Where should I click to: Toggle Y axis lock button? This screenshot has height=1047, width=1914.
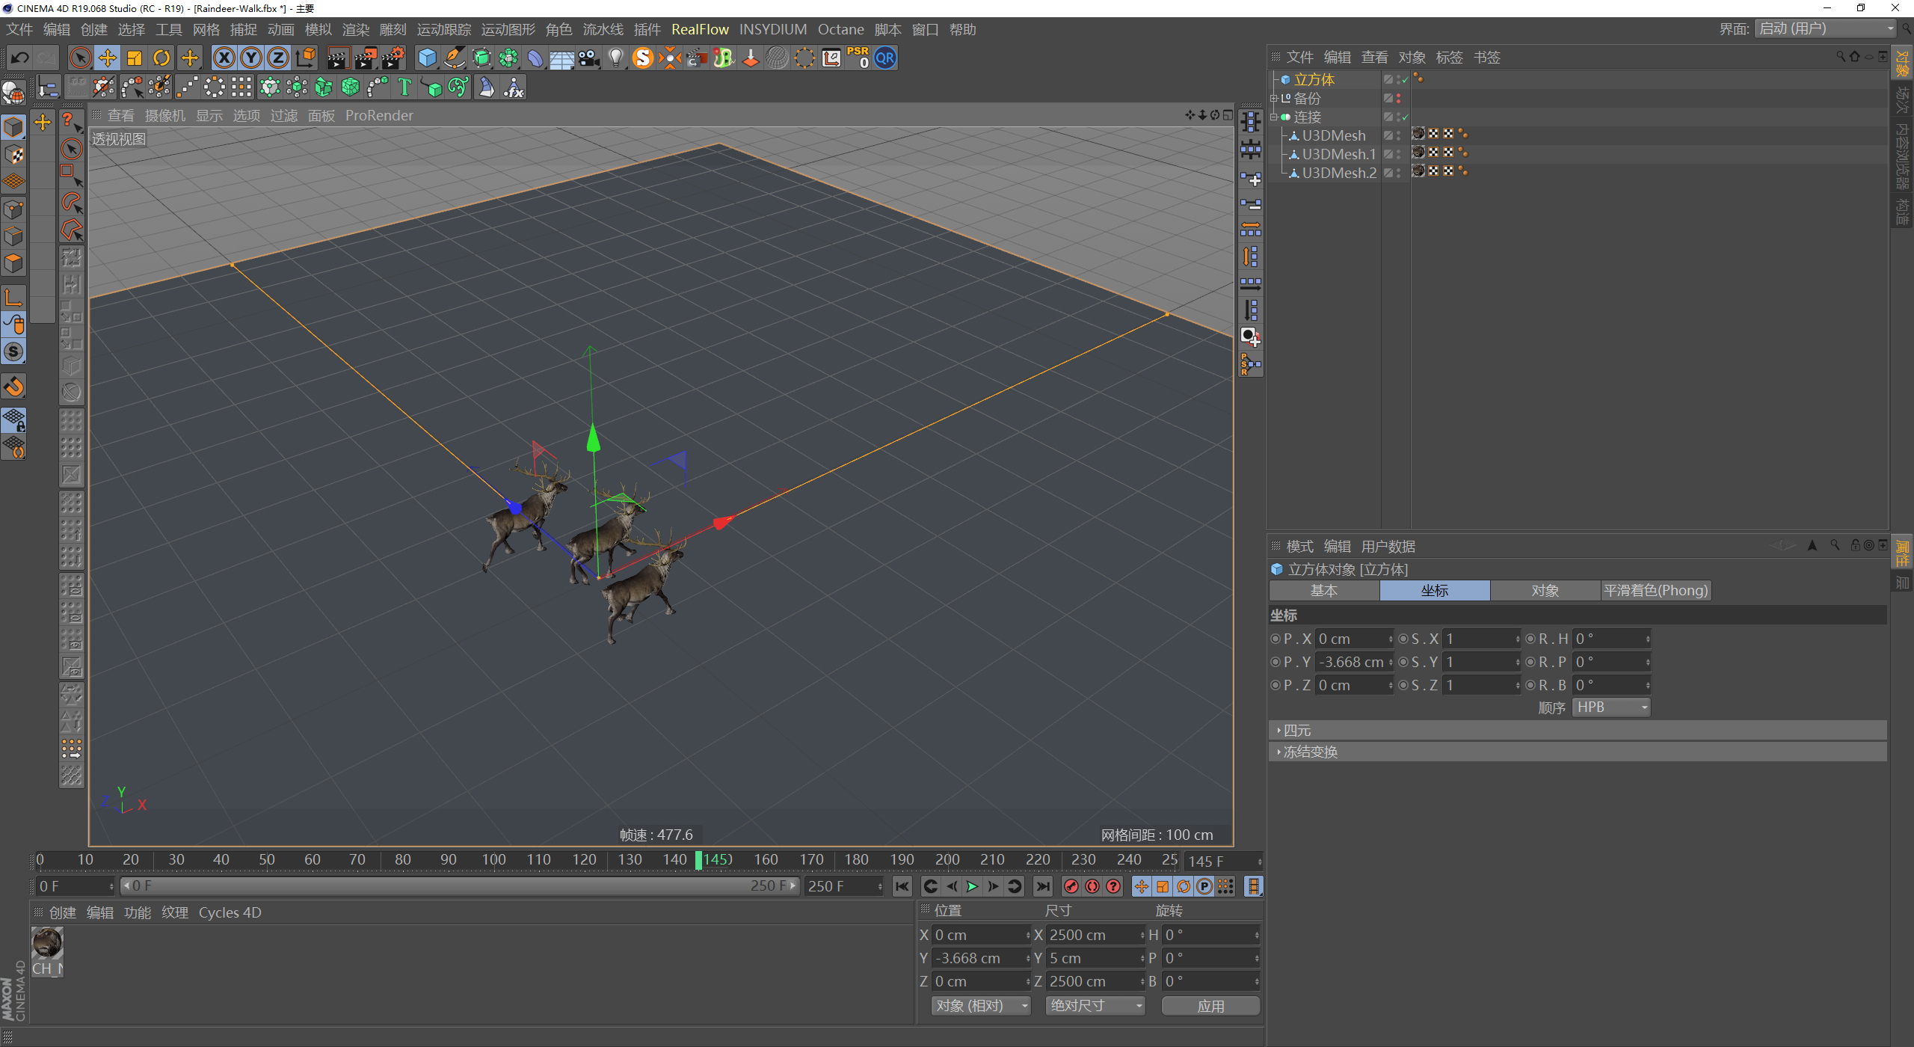tap(251, 58)
